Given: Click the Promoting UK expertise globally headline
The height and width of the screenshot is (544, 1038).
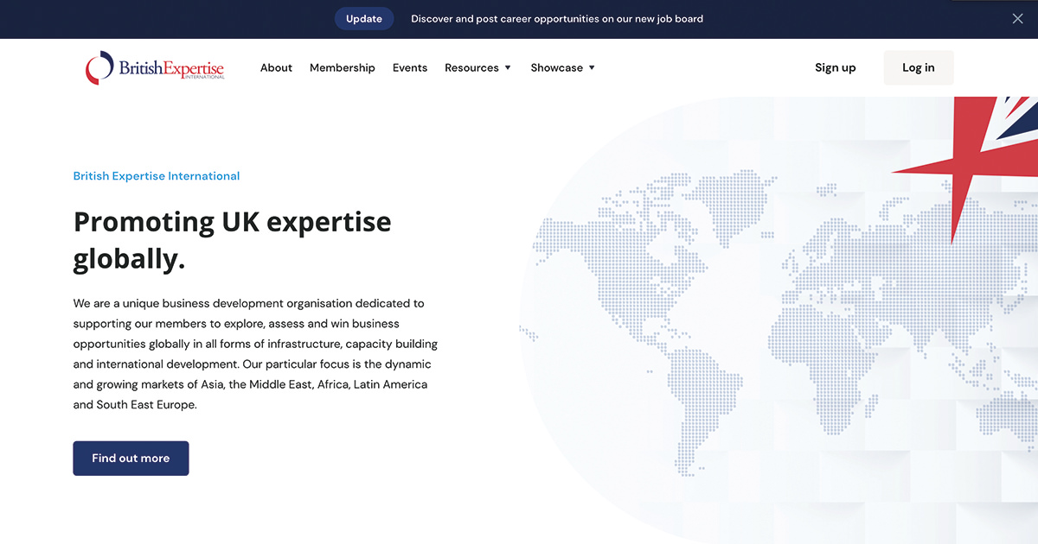Looking at the screenshot, I should pyautogui.click(x=232, y=239).
